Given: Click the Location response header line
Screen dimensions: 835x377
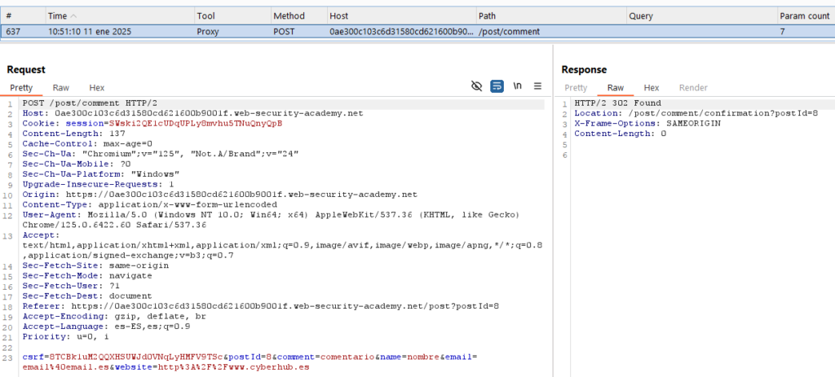Looking at the screenshot, I should pyautogui.click(x=696, y=113).
